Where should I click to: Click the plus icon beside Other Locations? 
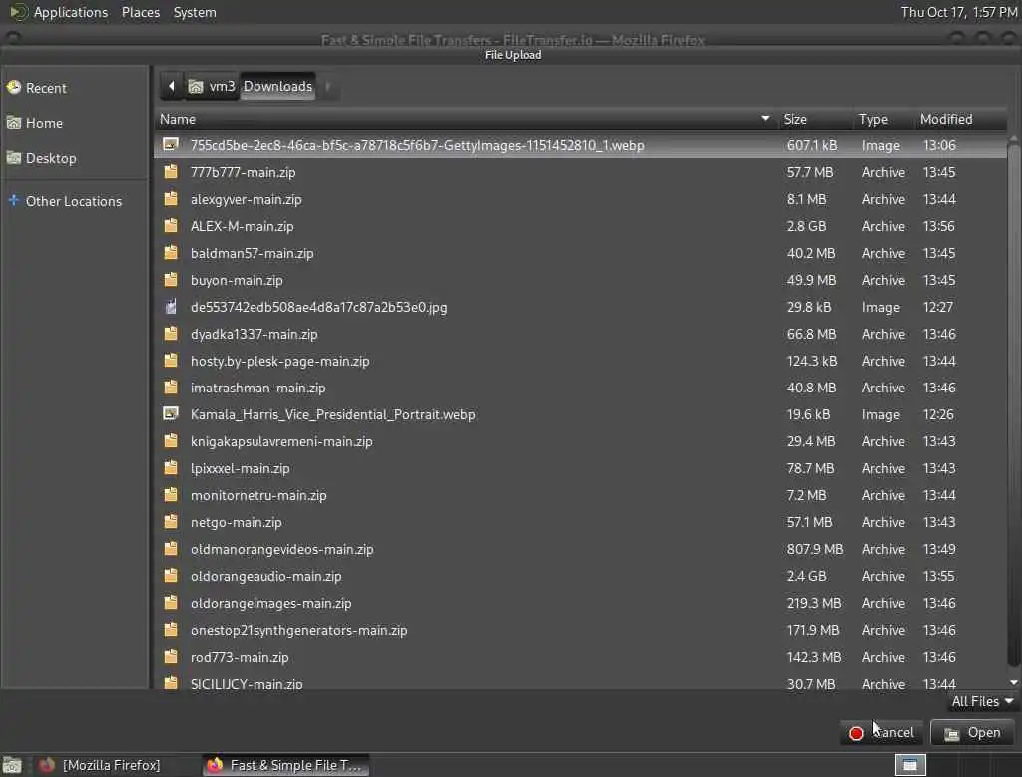point(14,200)
